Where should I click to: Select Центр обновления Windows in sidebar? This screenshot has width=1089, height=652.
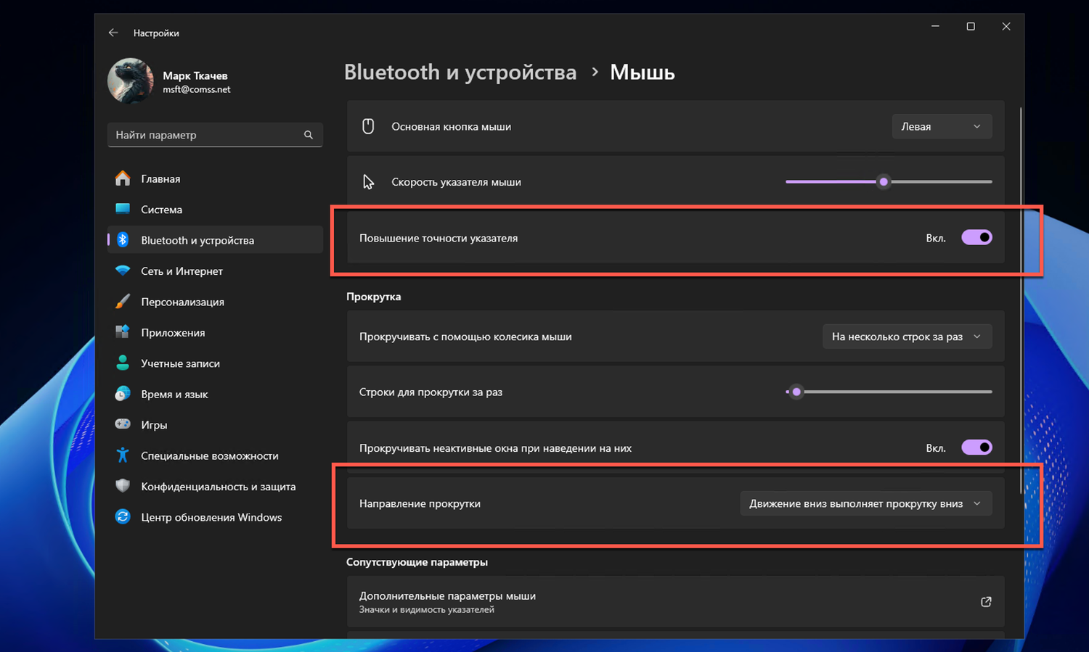(x=215, y=517)
